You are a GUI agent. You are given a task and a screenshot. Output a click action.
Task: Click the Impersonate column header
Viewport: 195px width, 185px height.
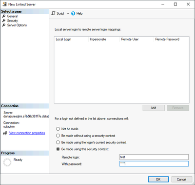tap(104, 39)
